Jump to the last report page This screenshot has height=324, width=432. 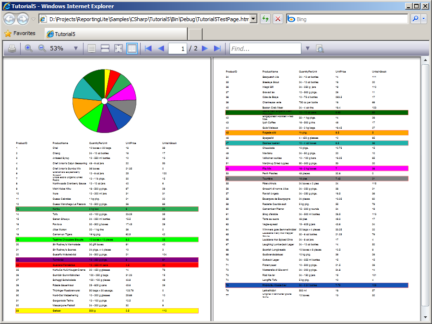217,48
